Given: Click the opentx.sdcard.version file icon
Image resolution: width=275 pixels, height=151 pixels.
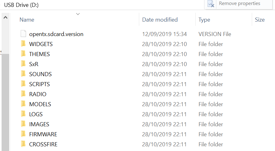Looking at the screenshot, I should 23,34.
